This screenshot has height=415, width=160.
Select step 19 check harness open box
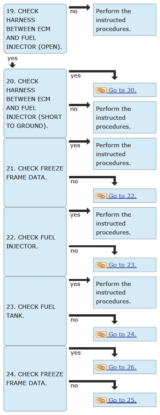(x=35, y=29)
